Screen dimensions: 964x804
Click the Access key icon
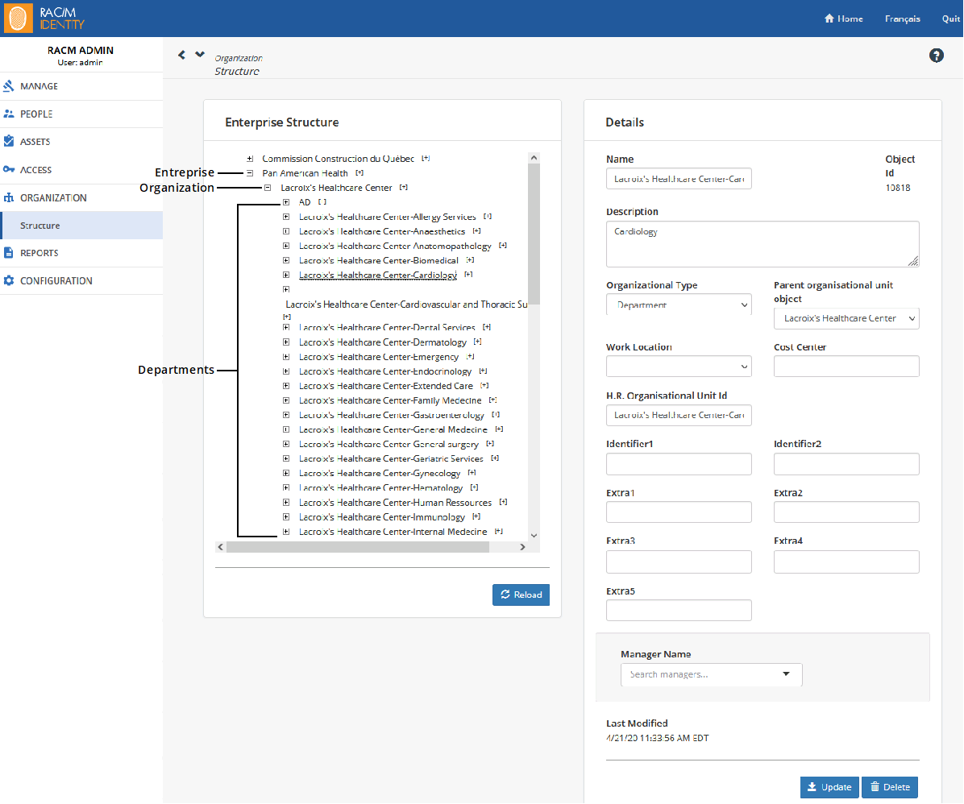[x=9, y=170]
